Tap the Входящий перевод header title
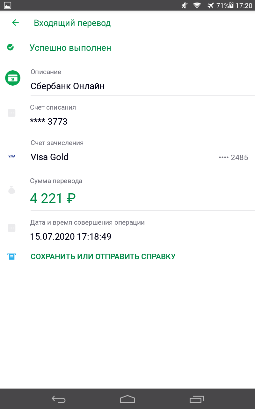The height and width of the screenshot is (409, 255). [72, 23]
